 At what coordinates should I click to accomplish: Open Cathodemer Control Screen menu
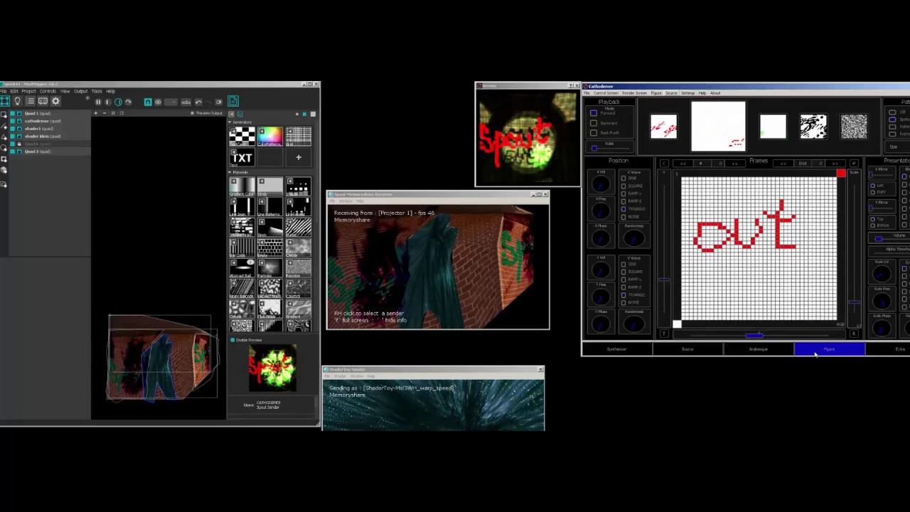pyautogui.click(x=606, y=93)
